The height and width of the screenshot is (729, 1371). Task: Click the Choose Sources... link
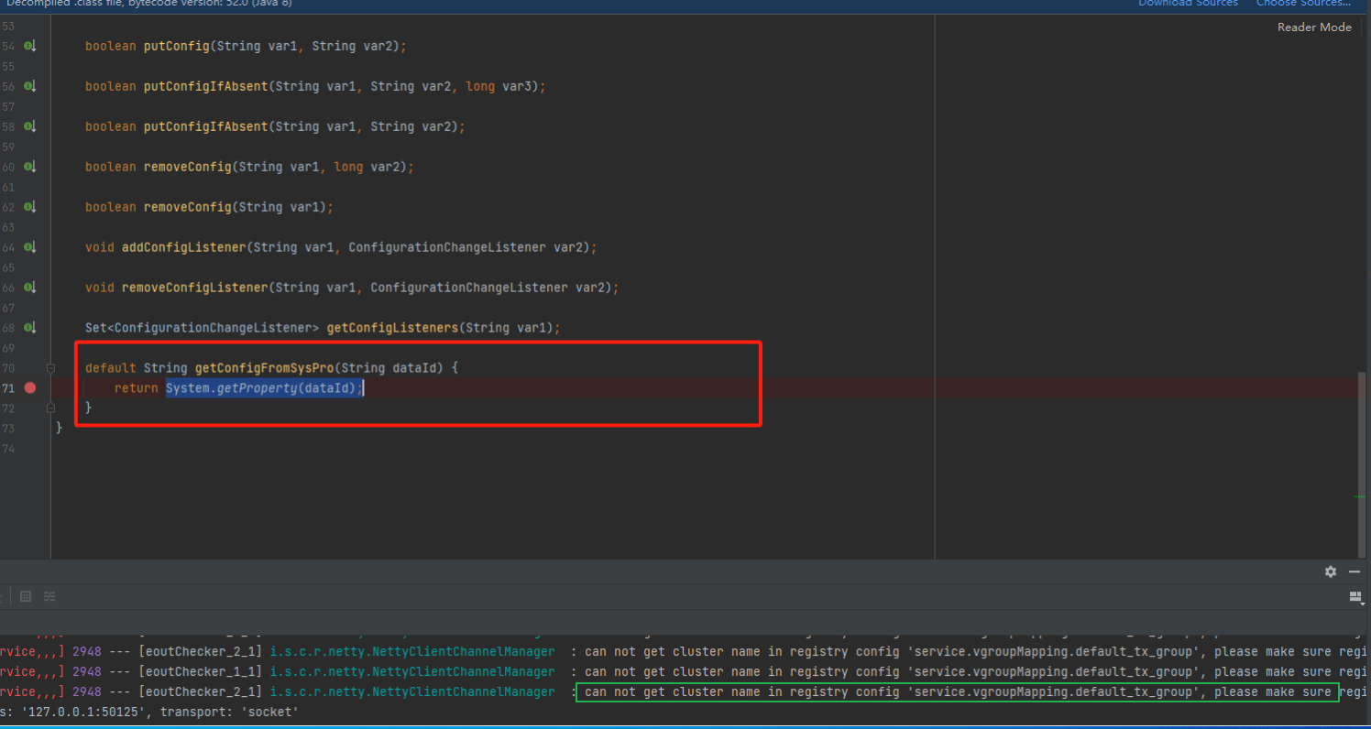[1303, 4]
